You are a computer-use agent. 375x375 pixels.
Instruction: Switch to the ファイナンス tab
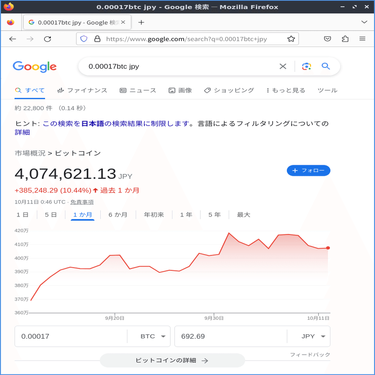coord(82,91)
